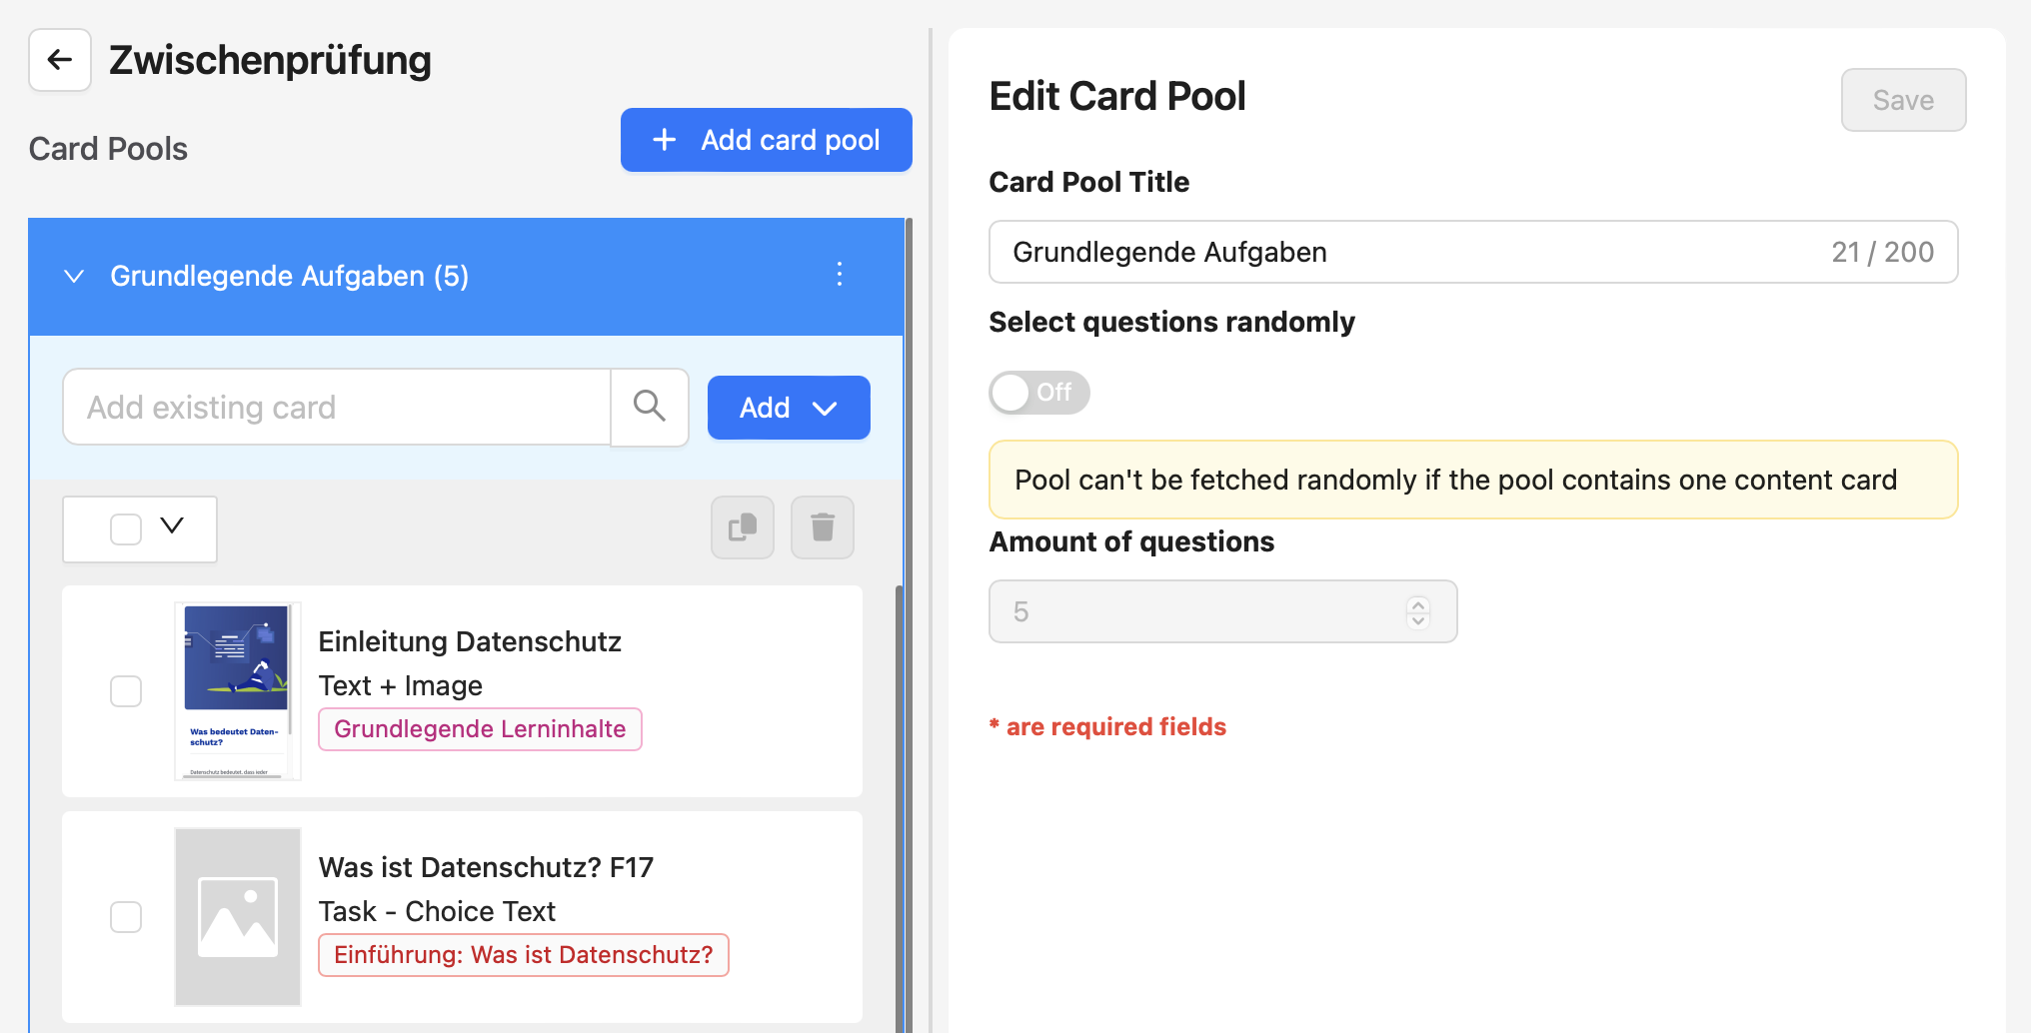Toggle Select questions randomly switch
Screen dimensions: 2031x1033
[1039, 393]
